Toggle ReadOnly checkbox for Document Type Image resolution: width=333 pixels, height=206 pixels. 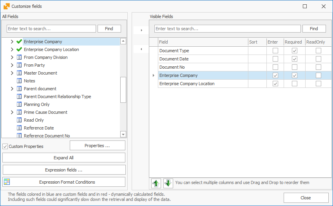pos(319,51)
